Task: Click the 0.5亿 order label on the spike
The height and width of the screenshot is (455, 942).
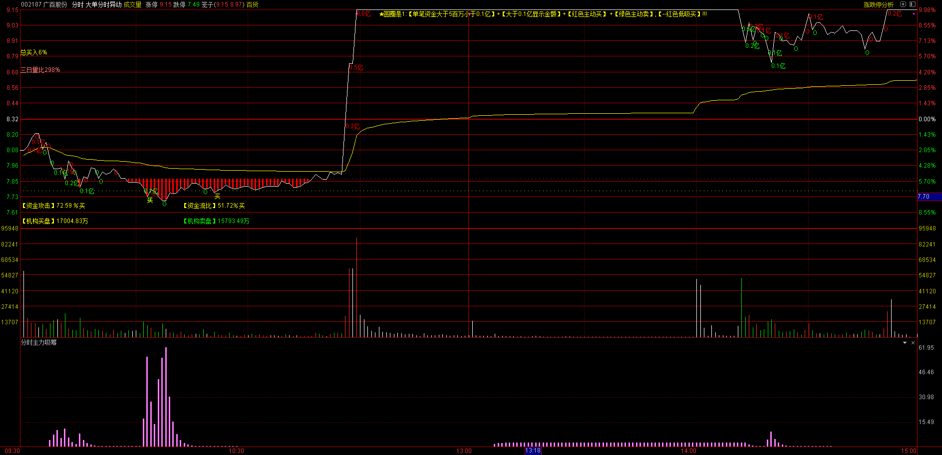Action: pos(356,67)
